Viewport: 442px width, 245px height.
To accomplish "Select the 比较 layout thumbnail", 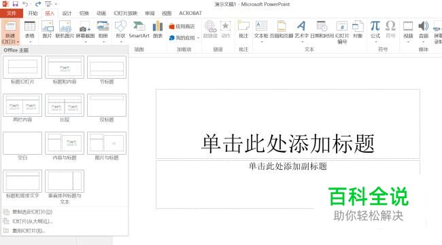I will click(65, 105).
